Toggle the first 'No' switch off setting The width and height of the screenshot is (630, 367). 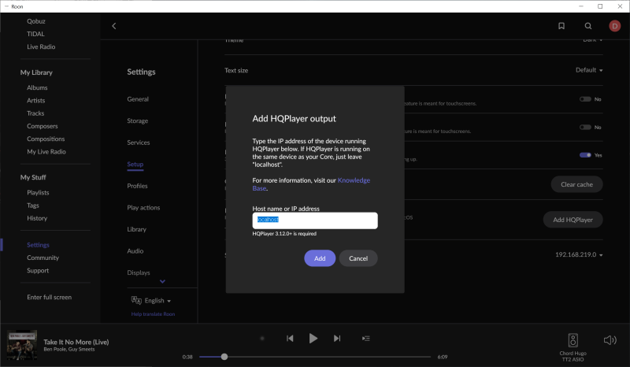tap(585, 99)
